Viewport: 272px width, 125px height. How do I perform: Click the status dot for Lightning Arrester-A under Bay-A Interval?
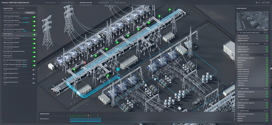pyautogui.click(x=267, y=51)
